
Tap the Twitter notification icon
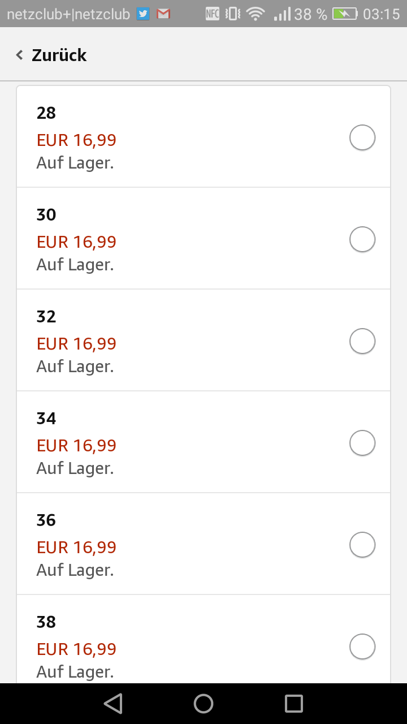[144, 14]
